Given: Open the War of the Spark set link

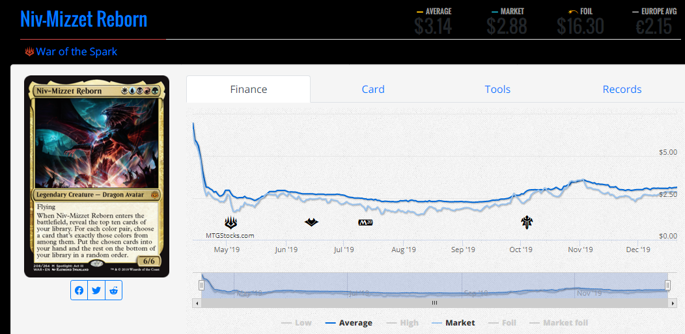Looking at the screenshot, I should tap(77, 52).
